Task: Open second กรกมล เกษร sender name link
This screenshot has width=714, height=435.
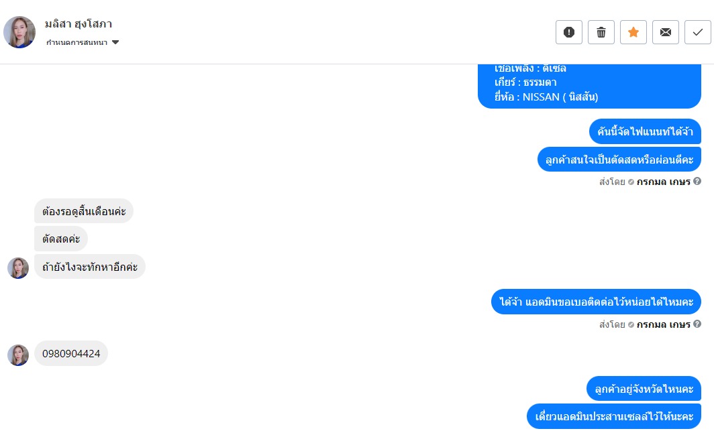Action: coord(664,325)
